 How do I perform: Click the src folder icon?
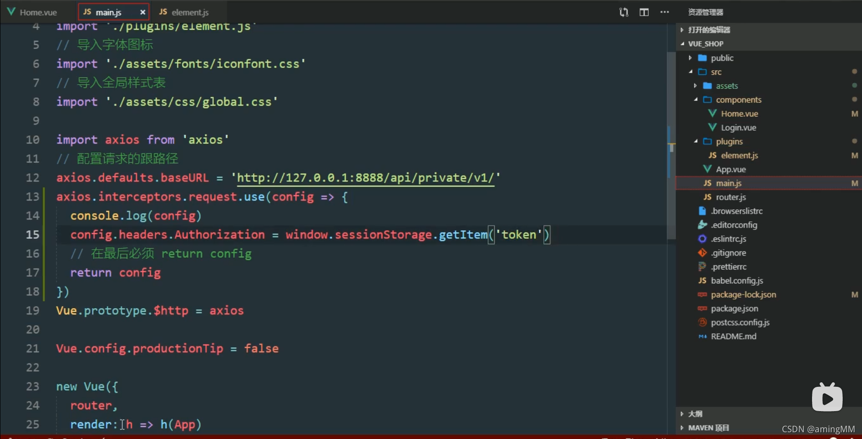702,72
